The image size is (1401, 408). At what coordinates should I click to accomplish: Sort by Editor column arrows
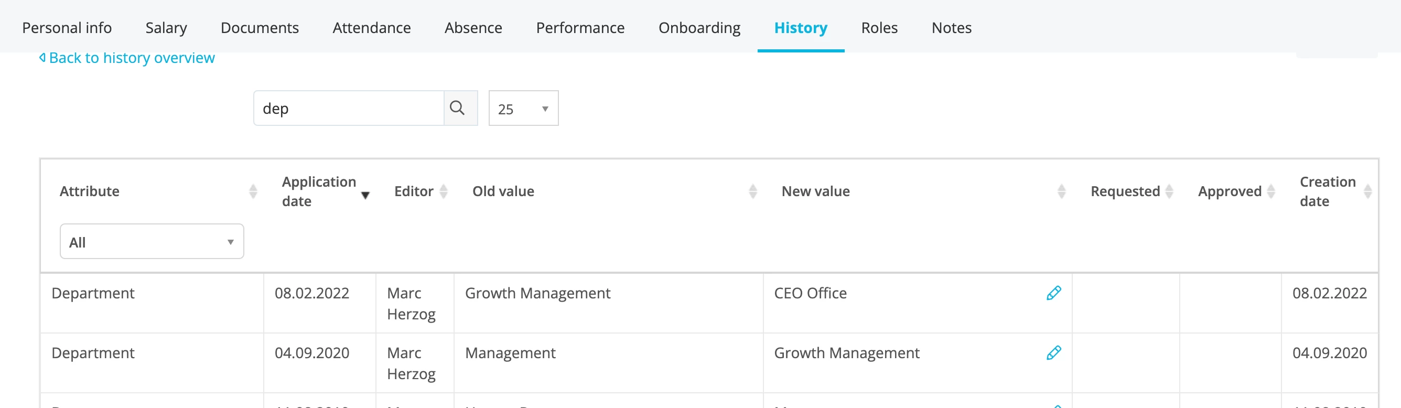pos(443,191)
